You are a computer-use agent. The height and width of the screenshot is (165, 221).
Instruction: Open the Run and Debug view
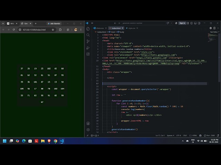pos(88,48)
